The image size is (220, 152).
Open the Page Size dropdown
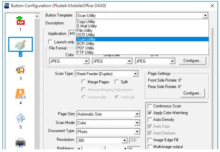click(x=137, y=114)
